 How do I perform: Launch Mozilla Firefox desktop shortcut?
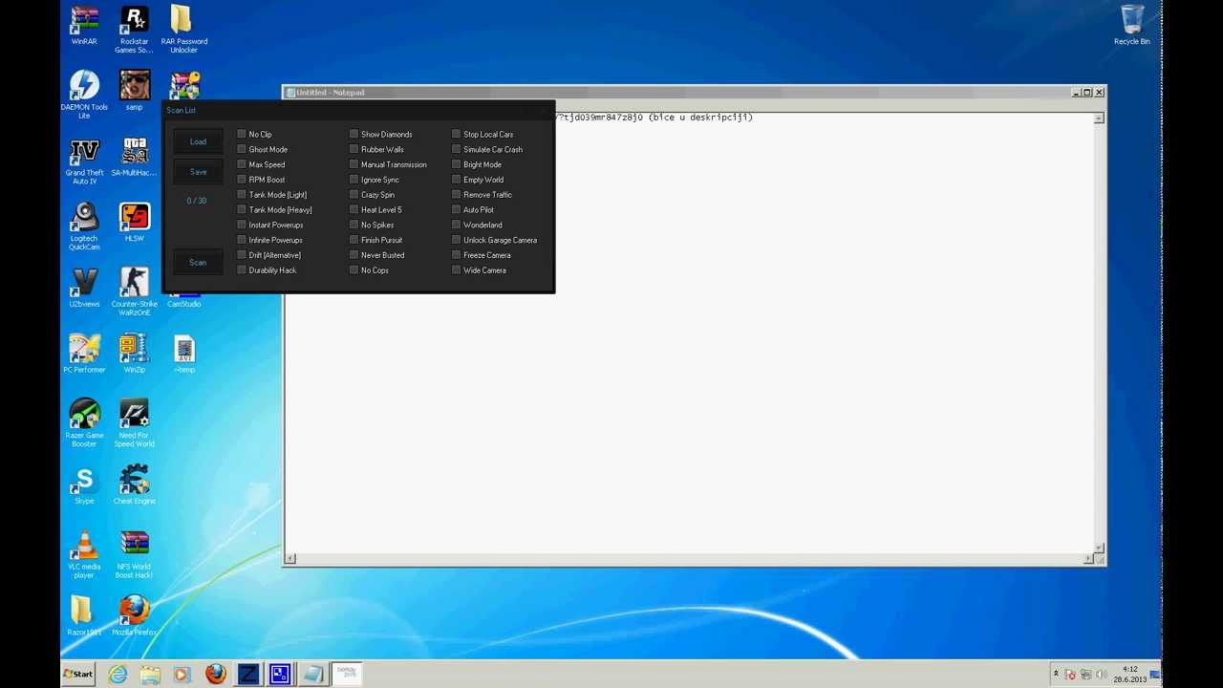[134, 616]
